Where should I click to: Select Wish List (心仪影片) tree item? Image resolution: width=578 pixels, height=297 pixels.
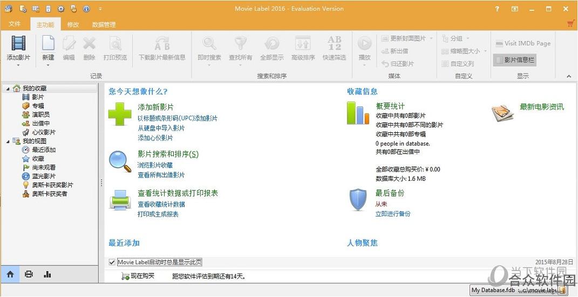[x=44, y=132]
